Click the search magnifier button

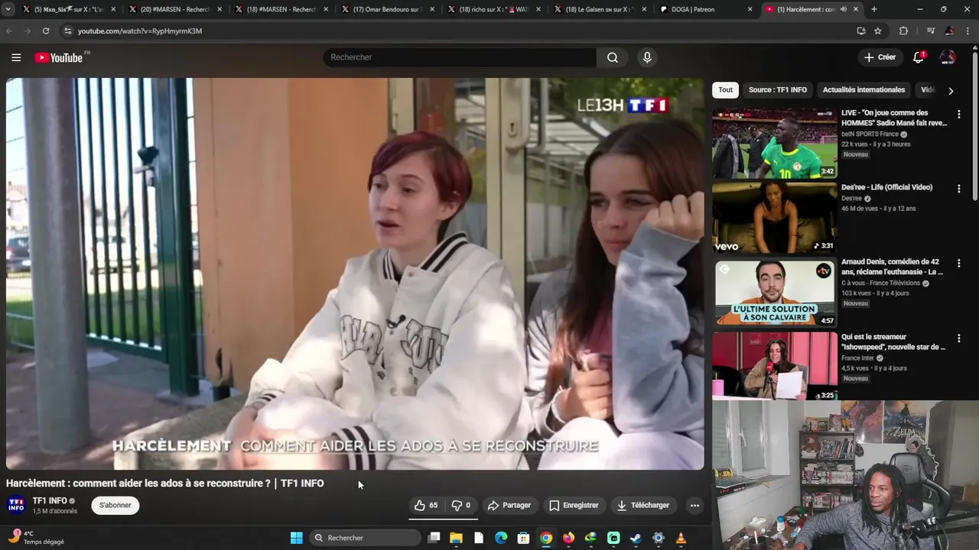613,57
